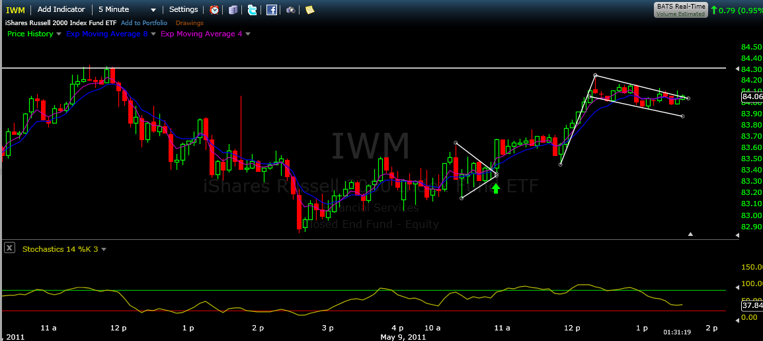Viewport: 763px width, 341px height.
Task: Open the 5 Minute timeframe dropdown
Action: [x=127, y=10]
